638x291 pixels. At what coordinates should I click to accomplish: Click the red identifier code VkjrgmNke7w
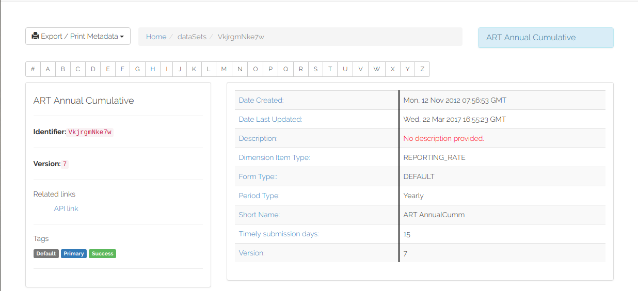coord(90,132)
